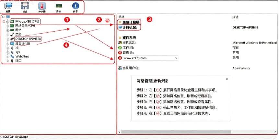Image resolution: width=279 pixels, height=140 pixels.
Task: Close the 网络管理操作步骤 popup
Action: click(227, 79)
